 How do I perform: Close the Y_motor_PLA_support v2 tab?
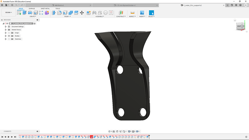coord(224,5)
